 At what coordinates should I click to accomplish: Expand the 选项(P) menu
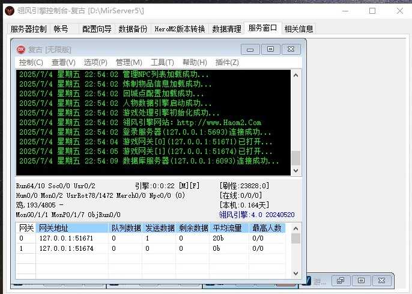pyautogui.click(x=95, y=63)
